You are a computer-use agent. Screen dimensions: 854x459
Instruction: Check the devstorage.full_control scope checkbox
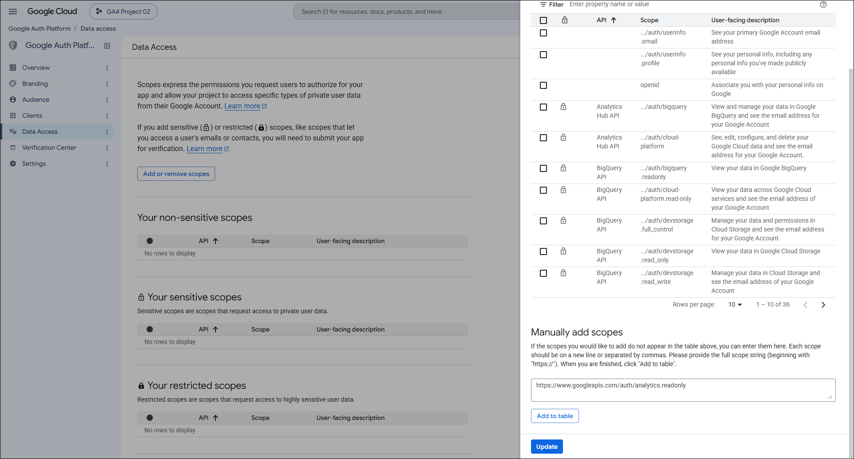click(x=543, y=221)
